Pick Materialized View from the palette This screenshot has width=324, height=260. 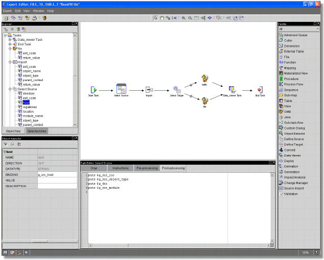(293, 73)
